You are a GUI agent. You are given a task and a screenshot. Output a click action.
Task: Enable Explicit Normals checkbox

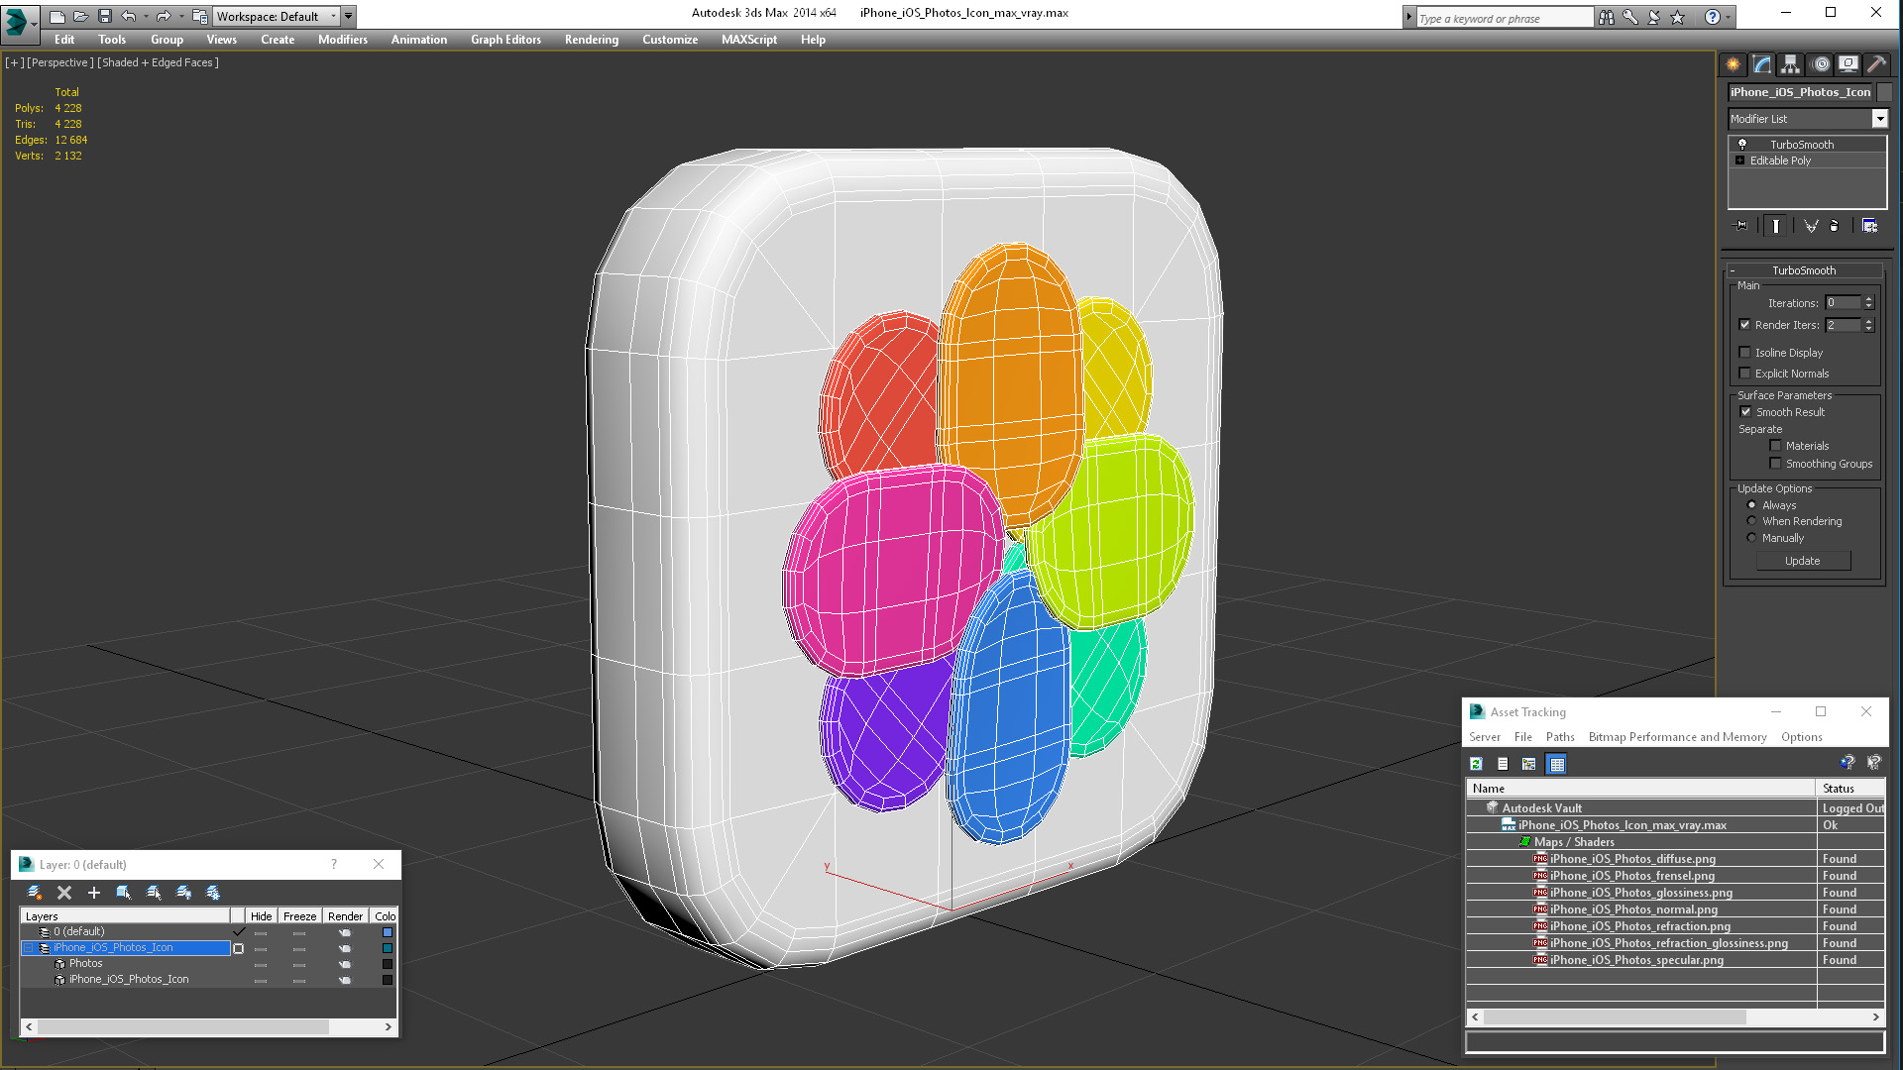tap(1744, 374)
